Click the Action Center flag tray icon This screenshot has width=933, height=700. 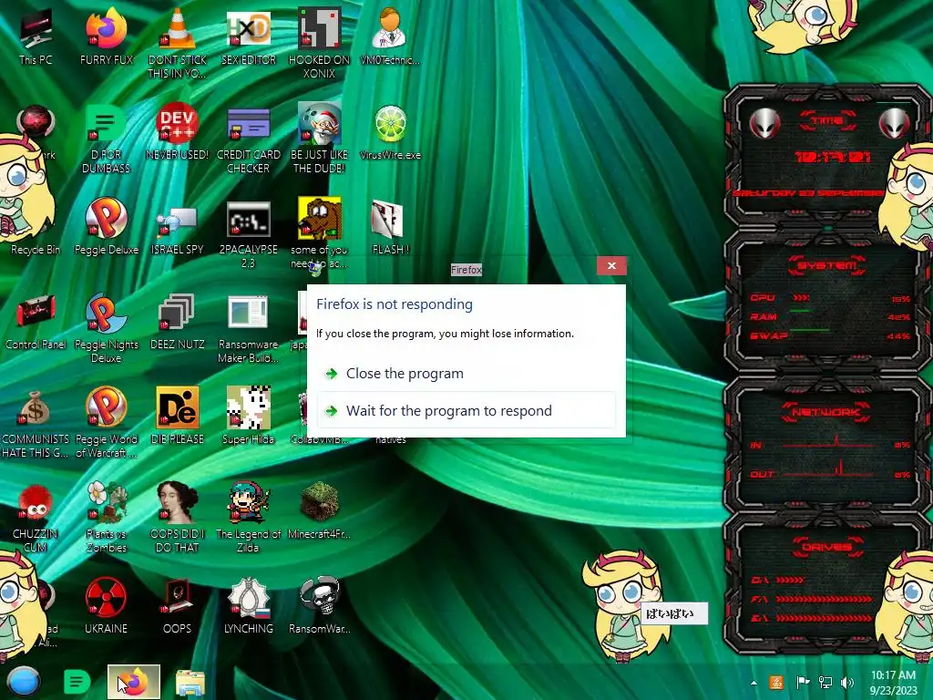click(x=802, y=683)
